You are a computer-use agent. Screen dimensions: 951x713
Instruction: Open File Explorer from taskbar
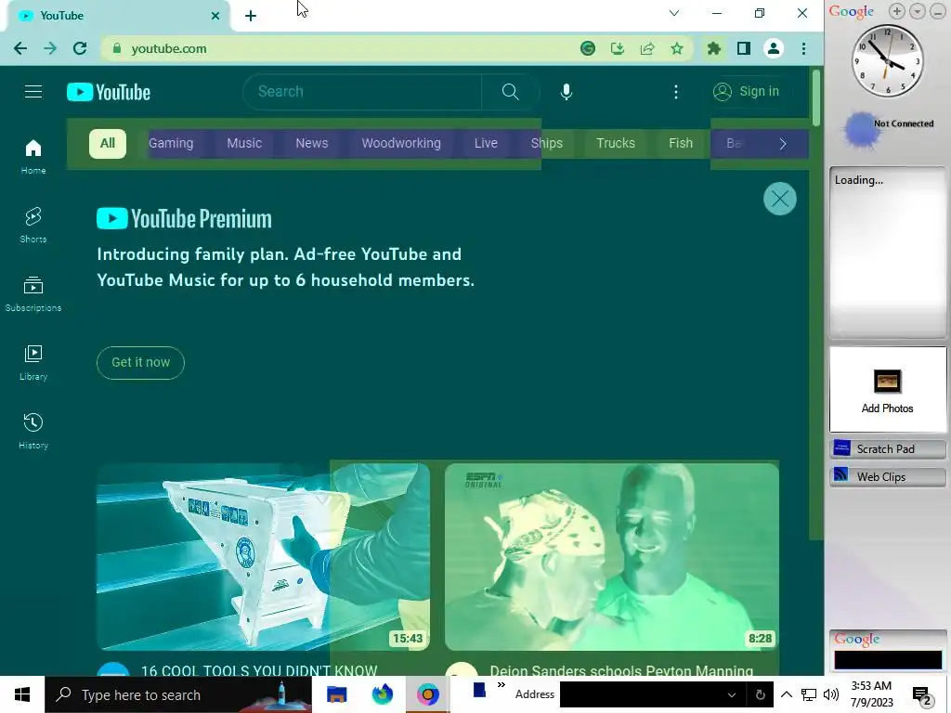tap(336, 694)
